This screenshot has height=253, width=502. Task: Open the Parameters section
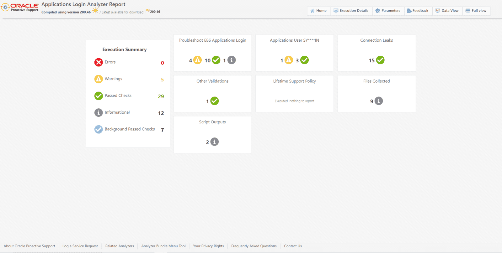[x=388, y=11]
